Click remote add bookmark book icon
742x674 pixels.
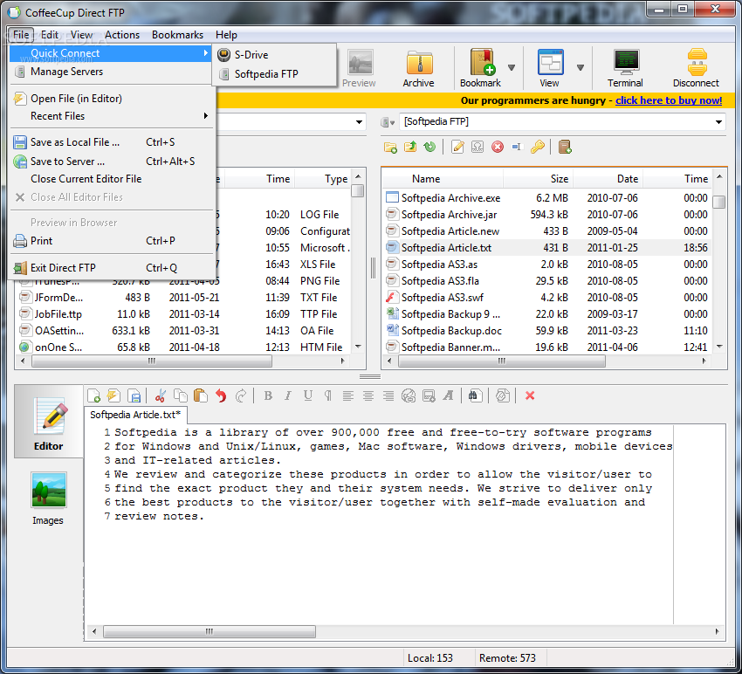click(565, 148)
